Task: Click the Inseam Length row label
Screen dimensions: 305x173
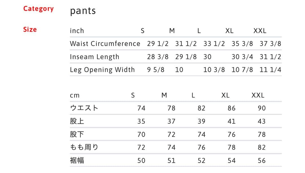Action: coord(95,57)
